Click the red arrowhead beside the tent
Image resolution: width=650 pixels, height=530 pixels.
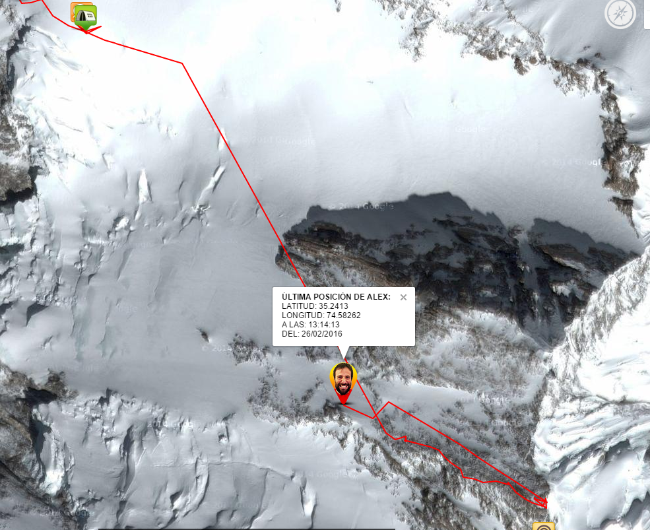tap(94, 30)
